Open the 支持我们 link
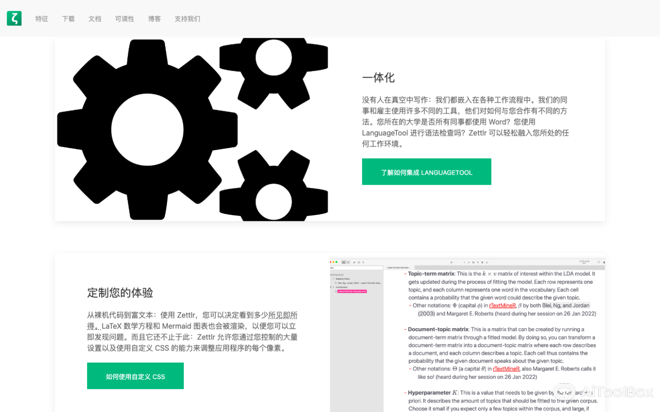Screen dimensions: 660x412 click(187, 19)
